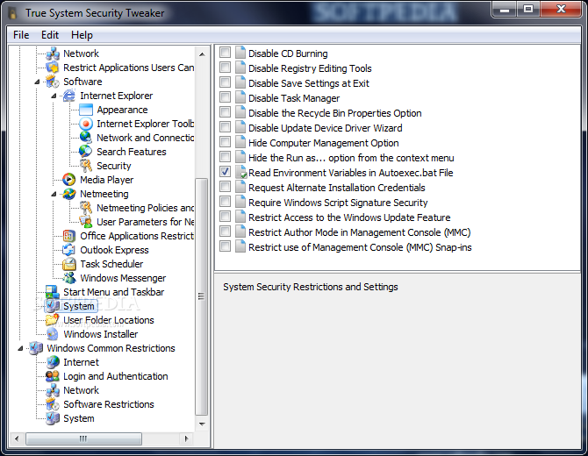
Task: Open the File menu
Action: pos(21,35)
